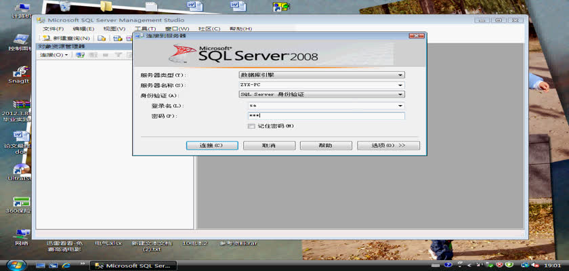Click the disabled filter funnel icon in Object Explorer
The height and width of the screenshot is (271, 569).
click(x=119, y=55)
